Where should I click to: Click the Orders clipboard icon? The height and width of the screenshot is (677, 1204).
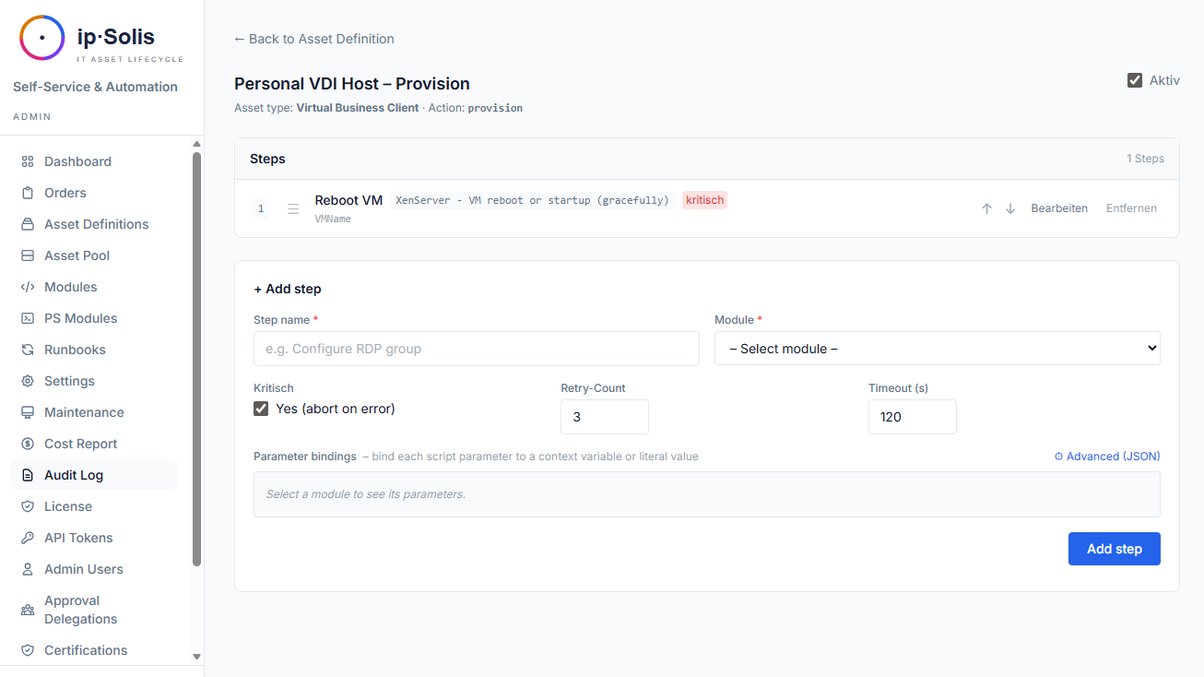point(28,193)
